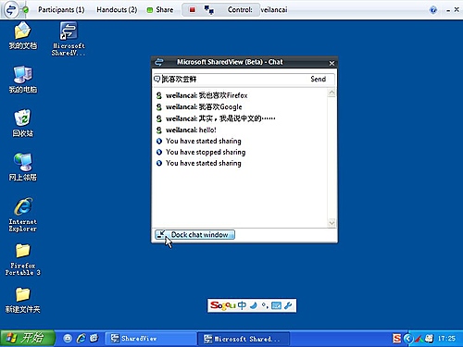Click the third quick launch icon

(x=94, y=339)
